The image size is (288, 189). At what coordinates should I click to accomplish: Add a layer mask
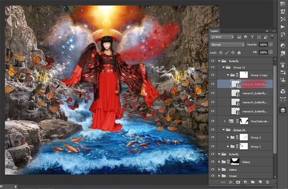(x=238, y=182)
